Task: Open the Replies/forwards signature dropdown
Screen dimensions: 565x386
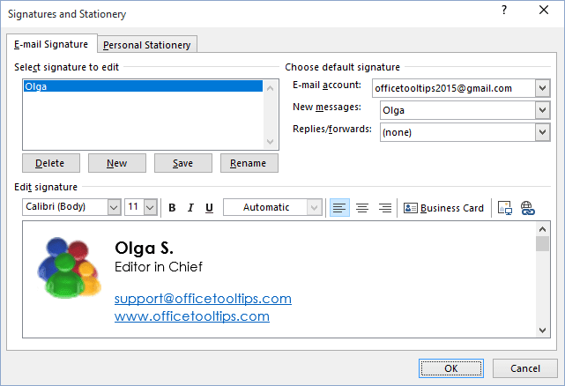Action: click(x=542, y=132)
